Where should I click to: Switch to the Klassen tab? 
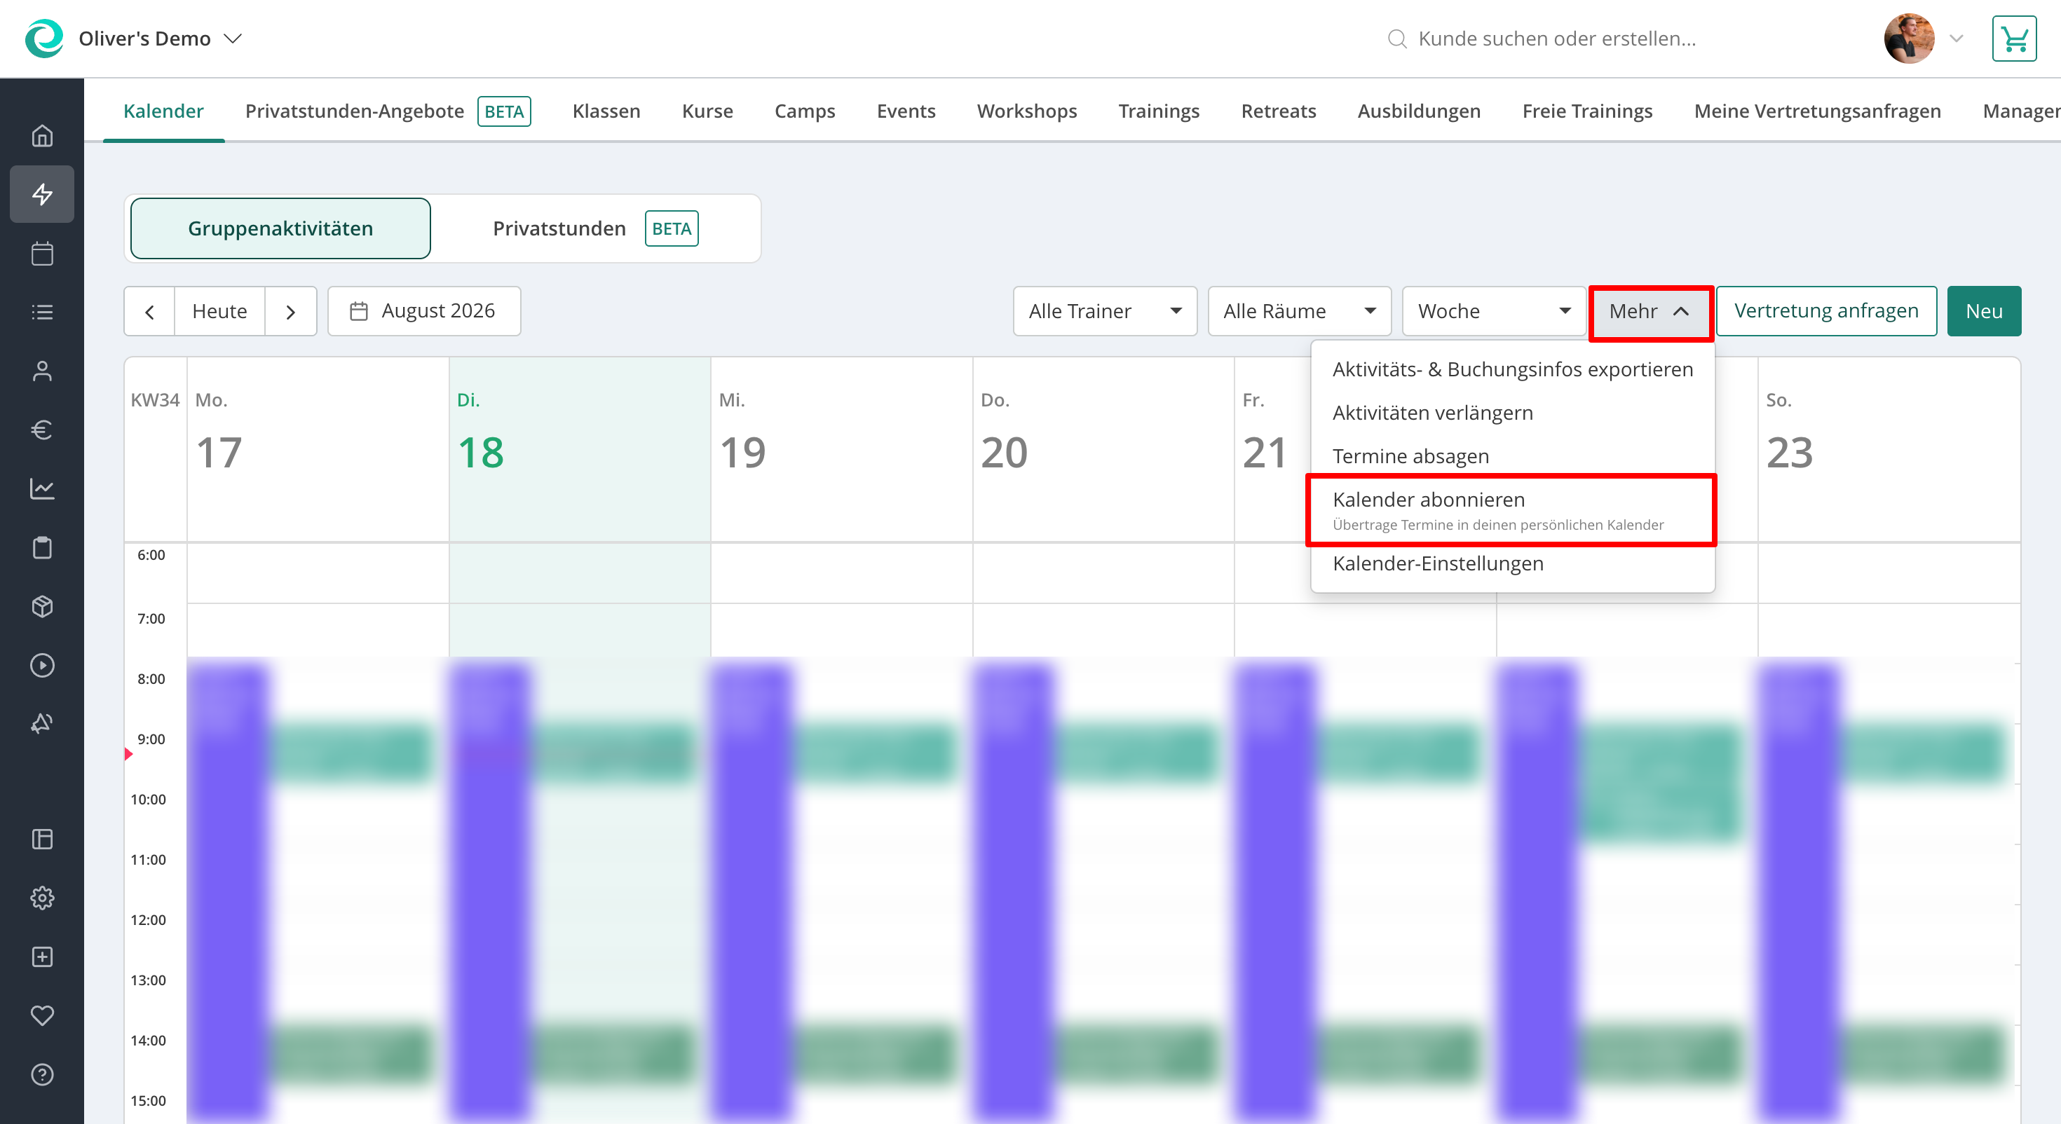(606, 111)
